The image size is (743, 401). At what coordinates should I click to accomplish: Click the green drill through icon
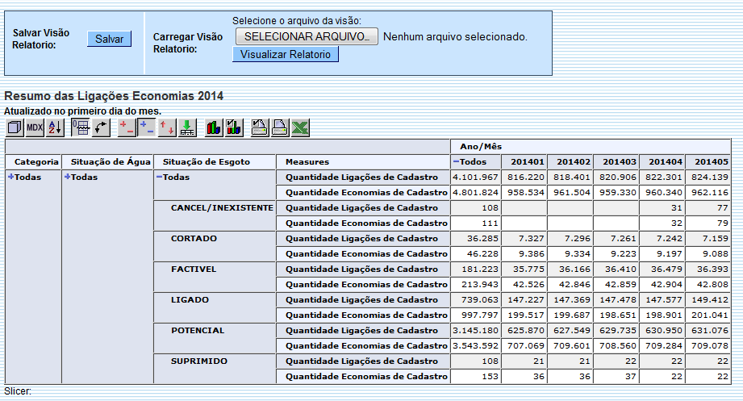pos(187,127)
